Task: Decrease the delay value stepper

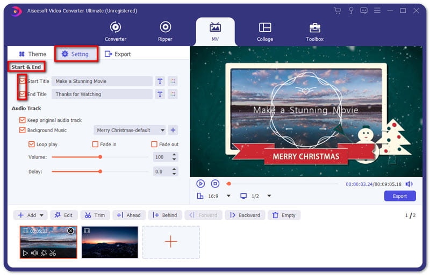Action: 174,173
